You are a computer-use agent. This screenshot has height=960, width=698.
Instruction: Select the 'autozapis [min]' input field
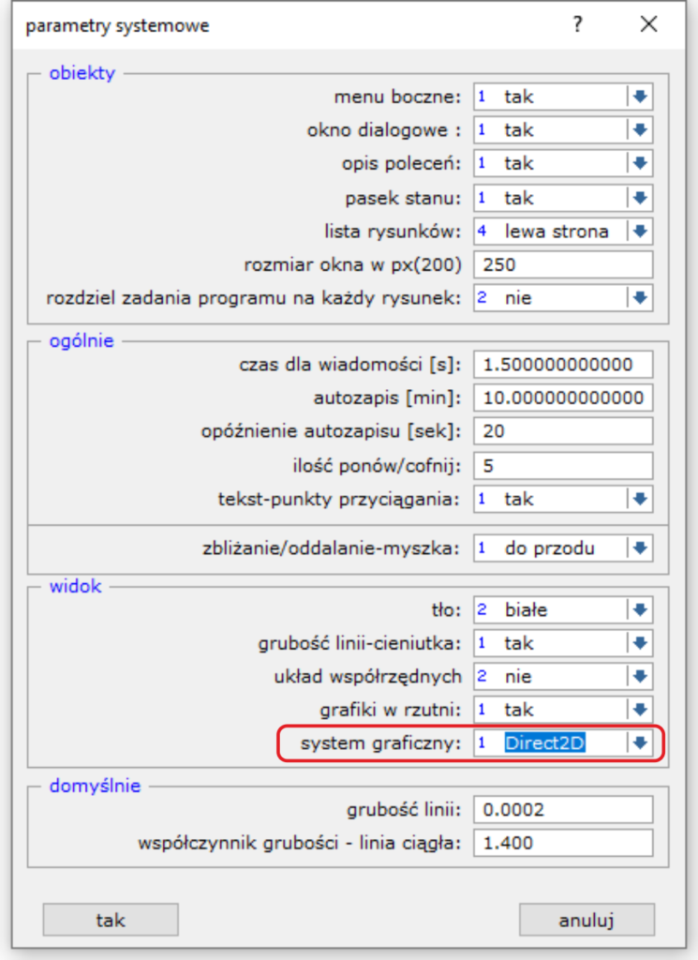563,398
